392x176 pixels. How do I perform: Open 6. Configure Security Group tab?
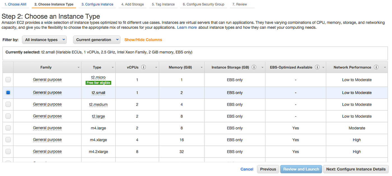pos(204,4)
